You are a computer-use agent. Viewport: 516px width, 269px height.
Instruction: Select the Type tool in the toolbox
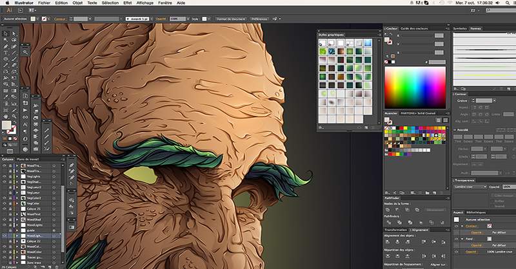6,53
